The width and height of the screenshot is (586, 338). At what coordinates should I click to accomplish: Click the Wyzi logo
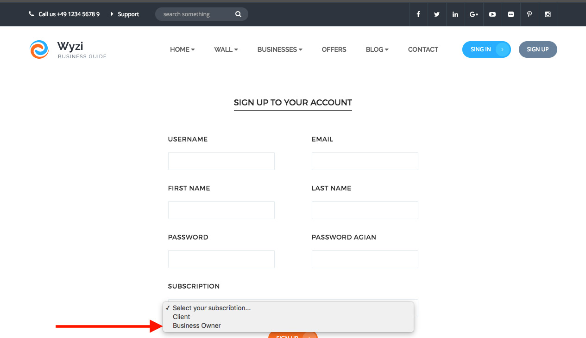tap(39, 49)
